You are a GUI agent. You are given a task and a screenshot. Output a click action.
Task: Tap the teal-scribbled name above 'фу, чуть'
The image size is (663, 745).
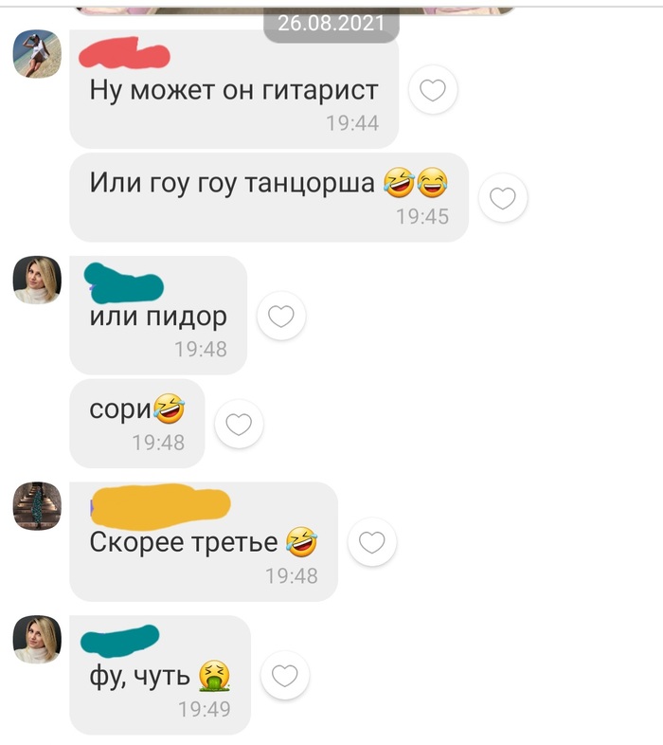[119, 641]
